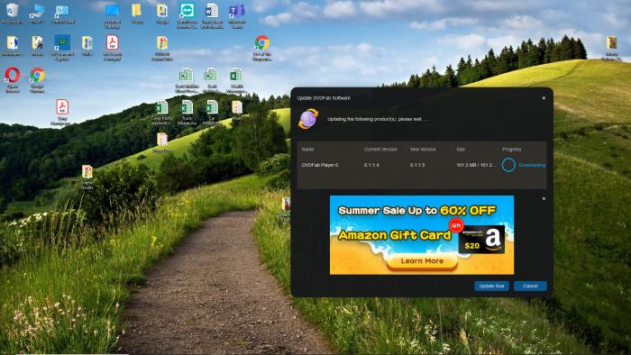Screen dimensions: 631x355
Task: Launch the TeamViewer desktop shortcut
Action: coord(187,15)
